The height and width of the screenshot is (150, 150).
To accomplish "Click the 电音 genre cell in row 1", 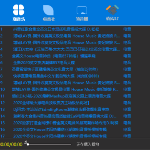I will click(127, 29).
